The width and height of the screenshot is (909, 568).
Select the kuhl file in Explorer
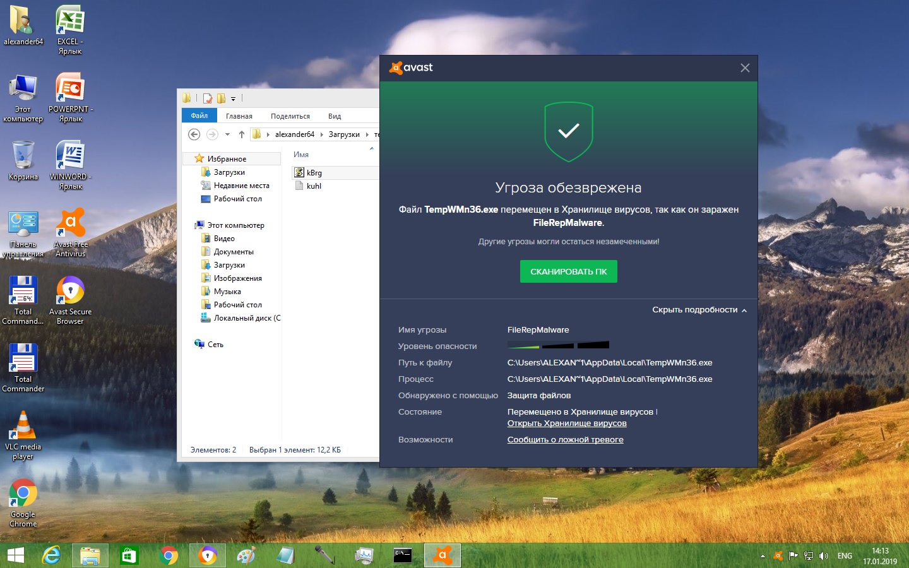[308, 186]
